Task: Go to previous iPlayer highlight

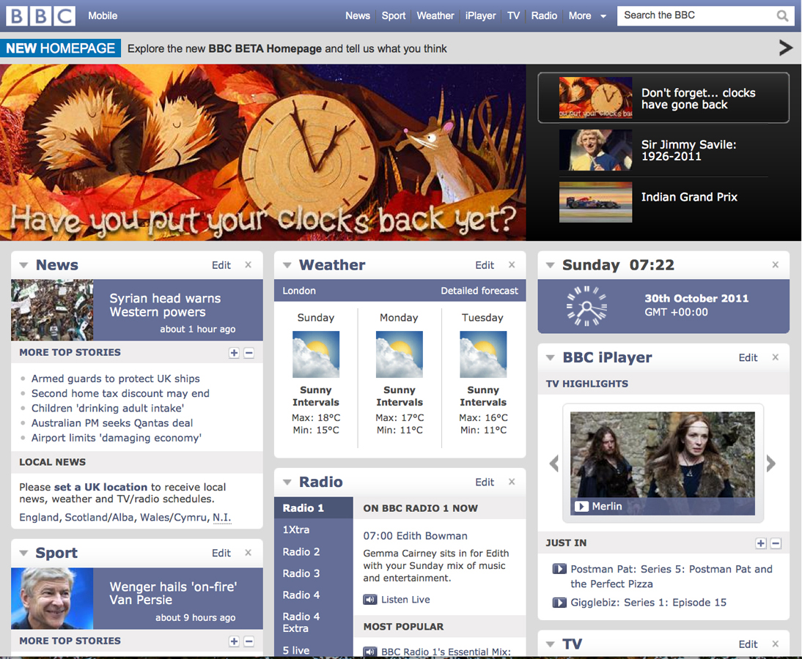Action: click(x=554, y=463)
